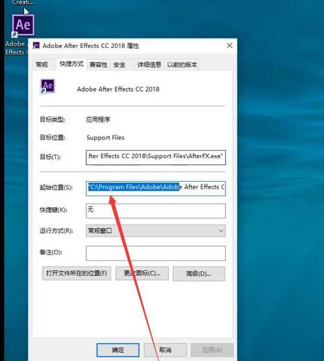
Task: Switch to the 详细信息 tab
Action: (149, 65)
